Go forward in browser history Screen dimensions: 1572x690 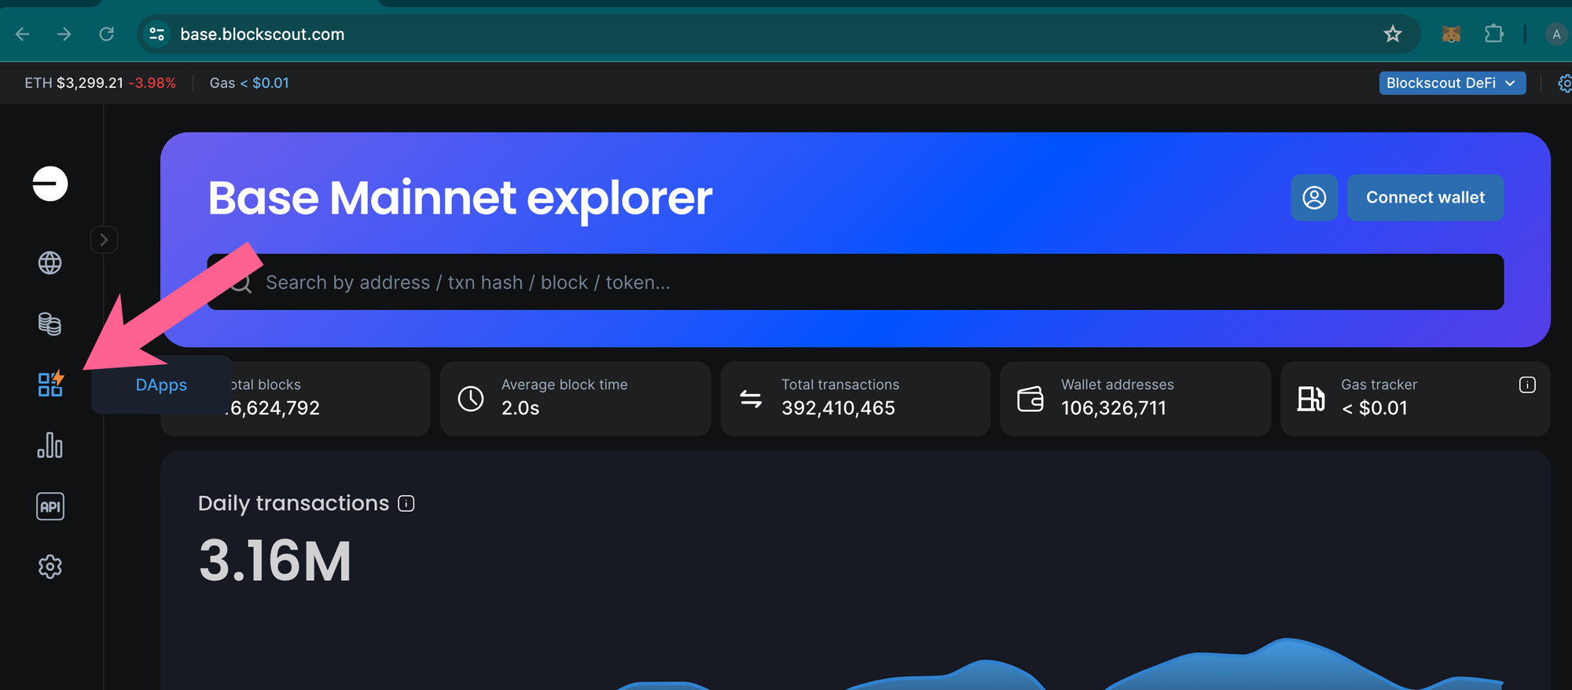(64, 34)
